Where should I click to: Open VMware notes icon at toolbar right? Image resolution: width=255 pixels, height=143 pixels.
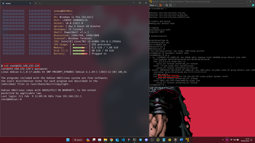pos(253,5)
